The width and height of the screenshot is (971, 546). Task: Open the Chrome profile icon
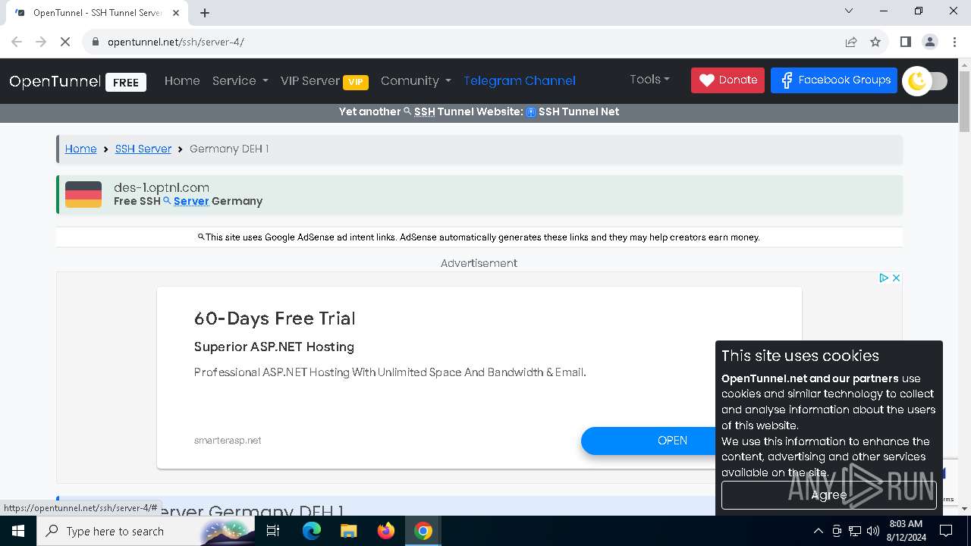tap(930, 42)
